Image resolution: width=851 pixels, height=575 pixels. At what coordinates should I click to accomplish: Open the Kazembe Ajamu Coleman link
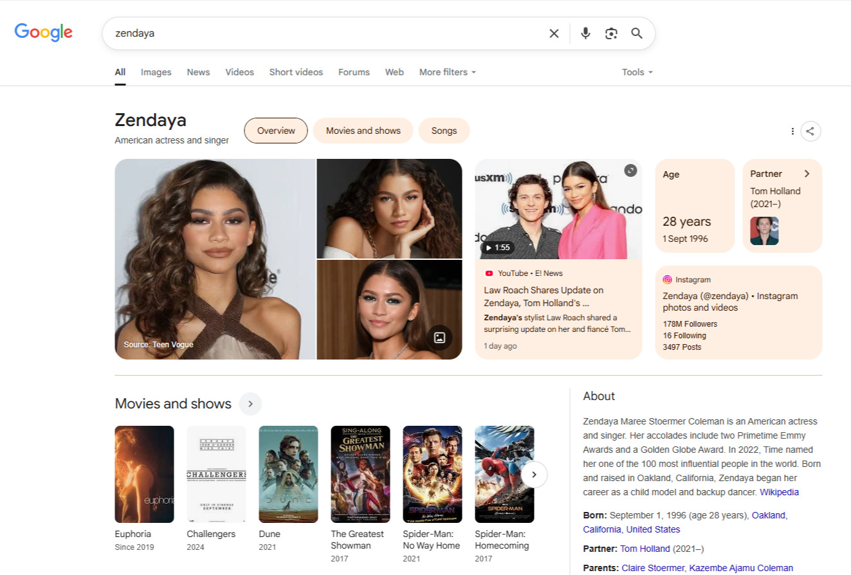point(742,568)
